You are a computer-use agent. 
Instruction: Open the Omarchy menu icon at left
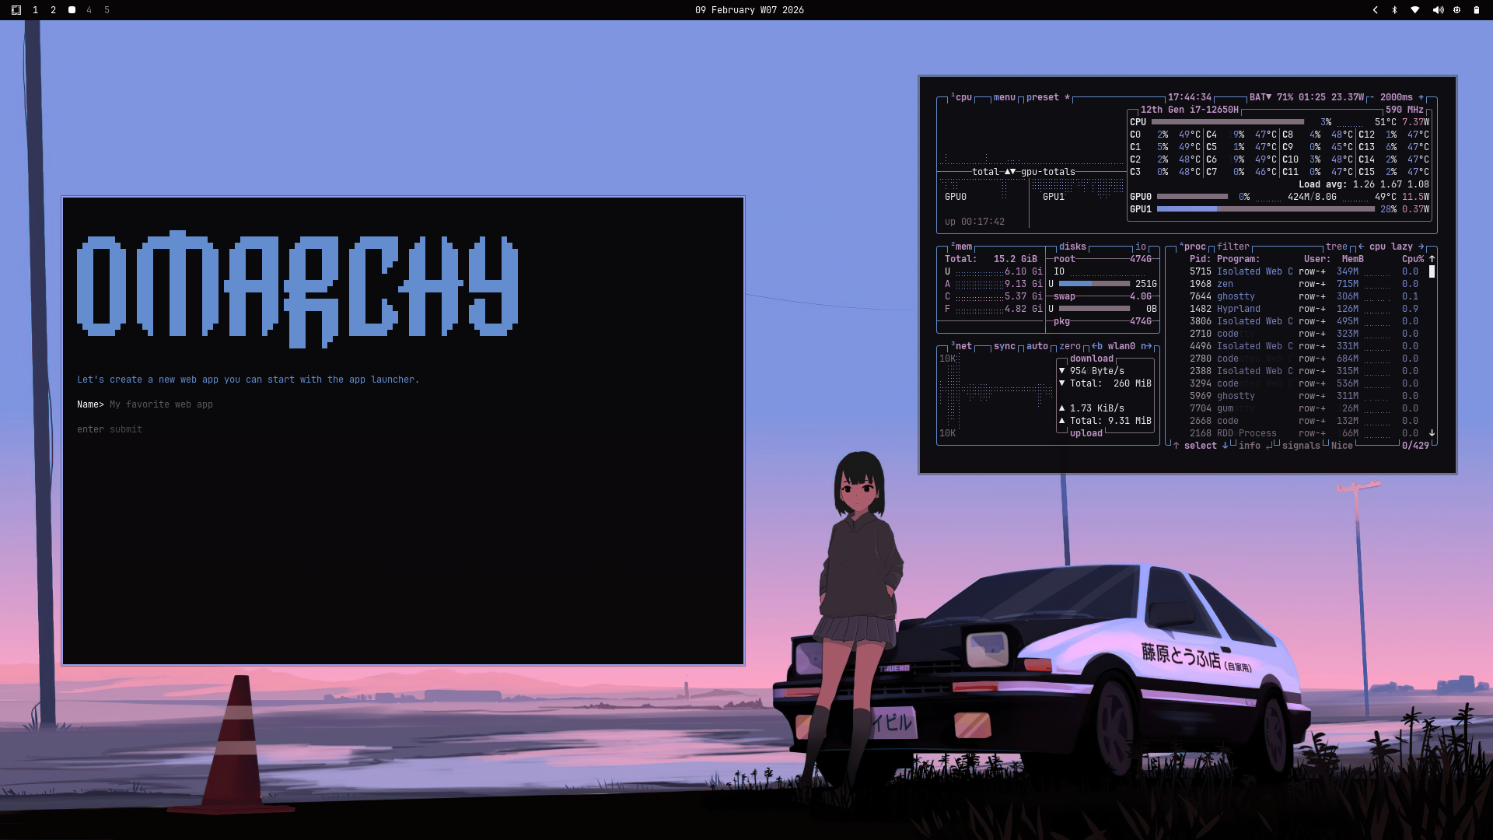(x=16, y=10)
